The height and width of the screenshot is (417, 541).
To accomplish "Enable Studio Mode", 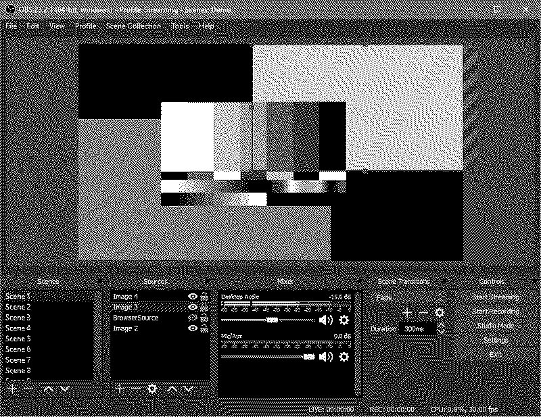I will 495,325.
